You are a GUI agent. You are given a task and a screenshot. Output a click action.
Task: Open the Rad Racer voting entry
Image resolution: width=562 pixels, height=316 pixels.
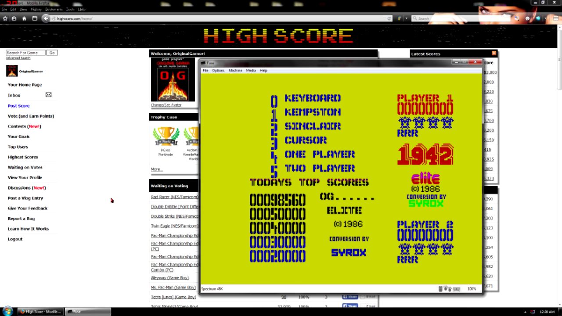[174, 197]
